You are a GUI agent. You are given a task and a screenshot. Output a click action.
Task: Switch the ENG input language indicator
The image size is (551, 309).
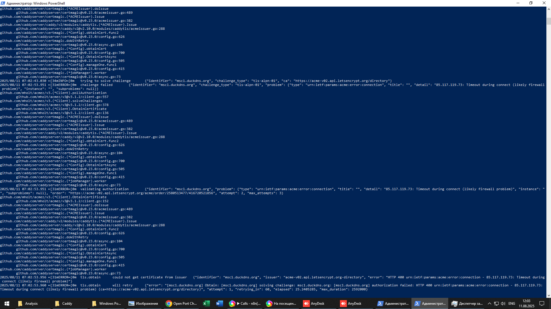[x=512, y=304]
